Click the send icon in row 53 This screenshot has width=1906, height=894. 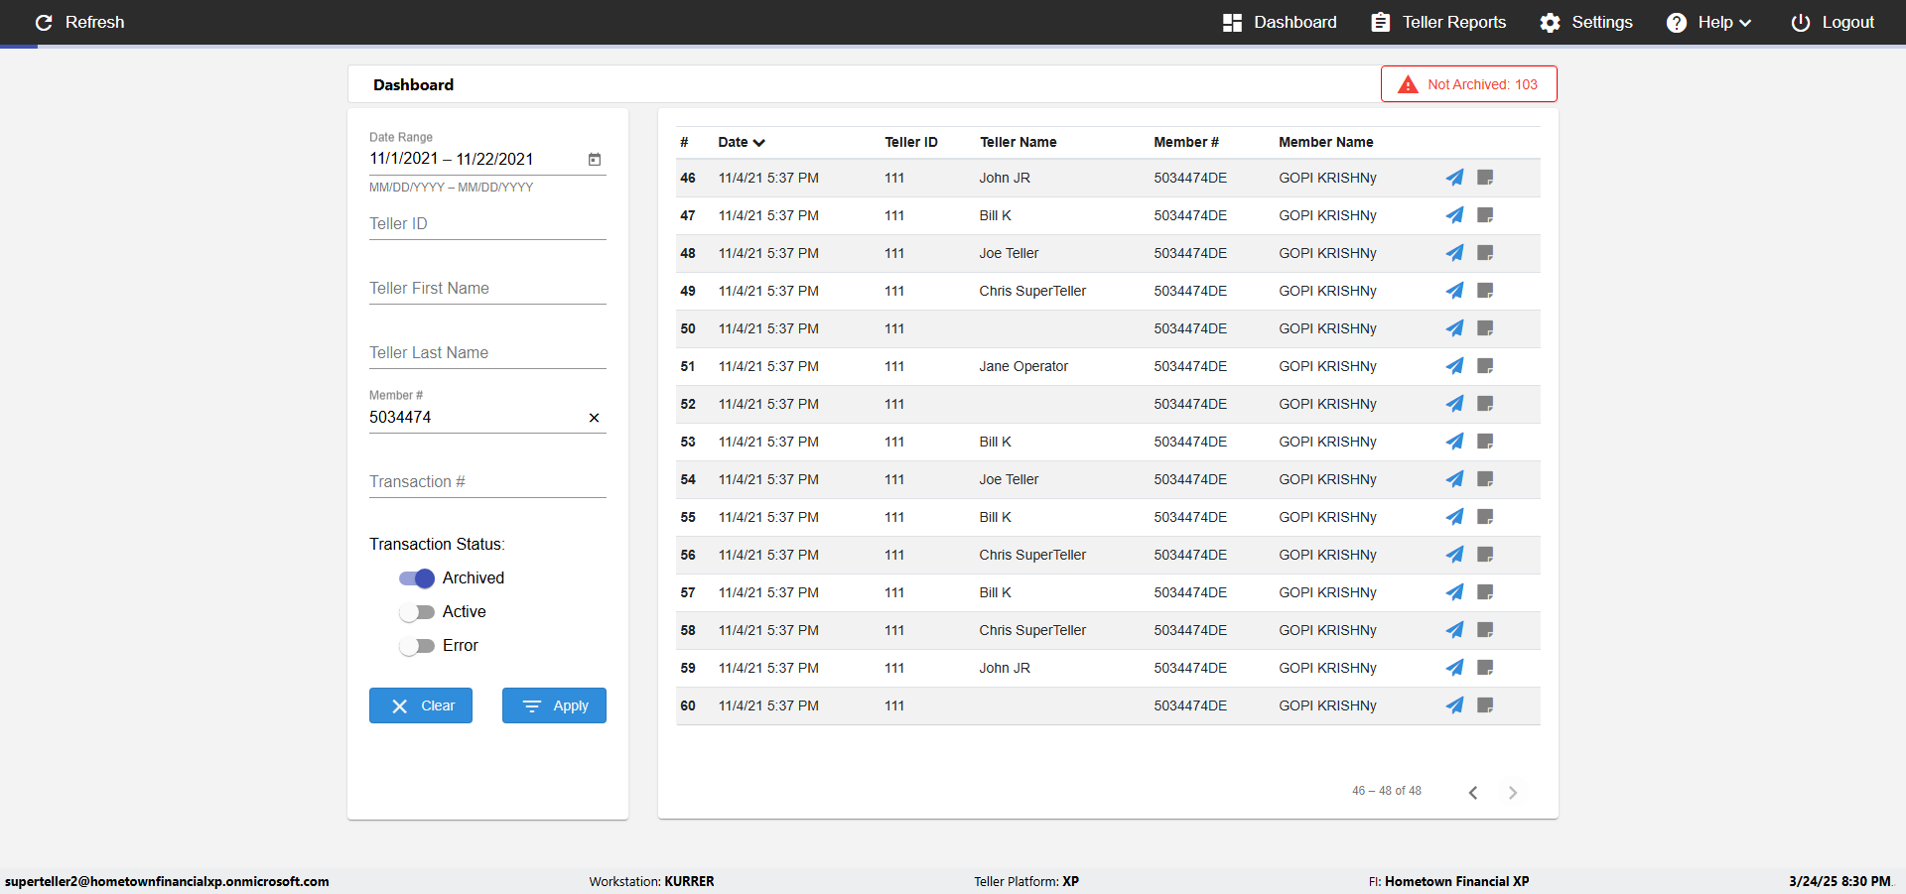click(1454, 442)
